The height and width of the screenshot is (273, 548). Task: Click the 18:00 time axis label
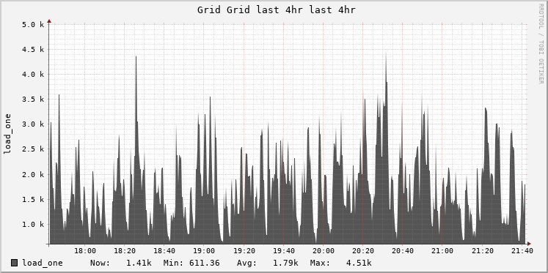pos(85,251)
